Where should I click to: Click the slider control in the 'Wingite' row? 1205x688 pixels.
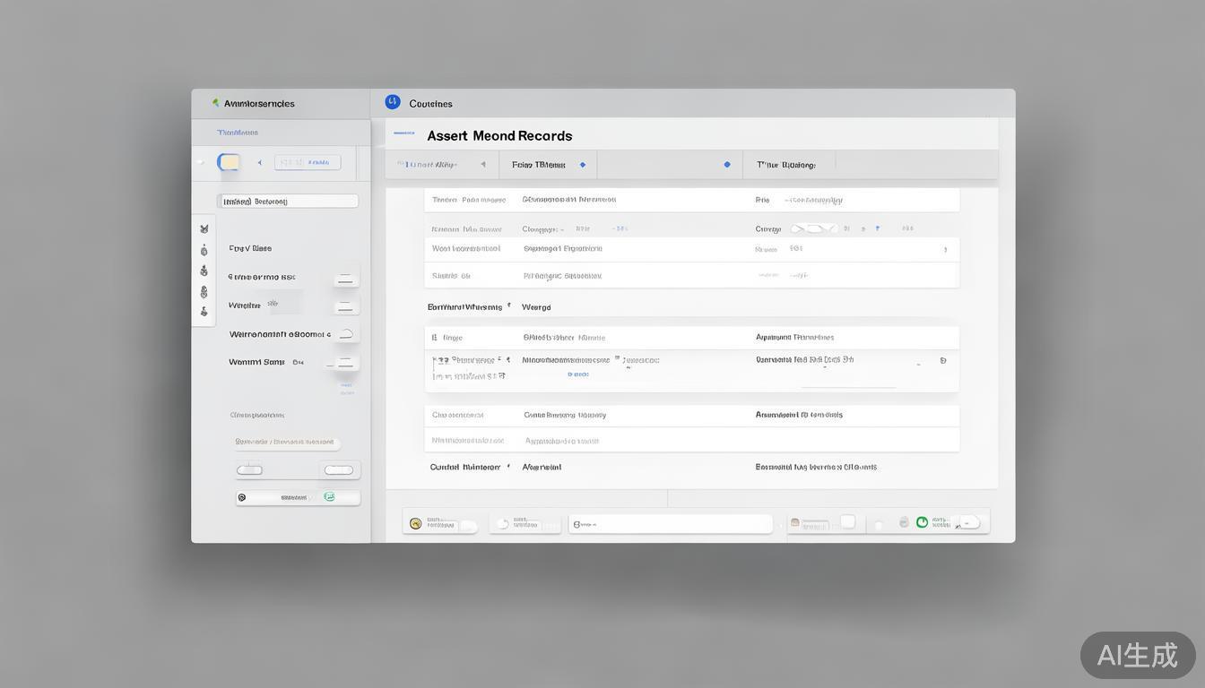[x=346, y=306]
